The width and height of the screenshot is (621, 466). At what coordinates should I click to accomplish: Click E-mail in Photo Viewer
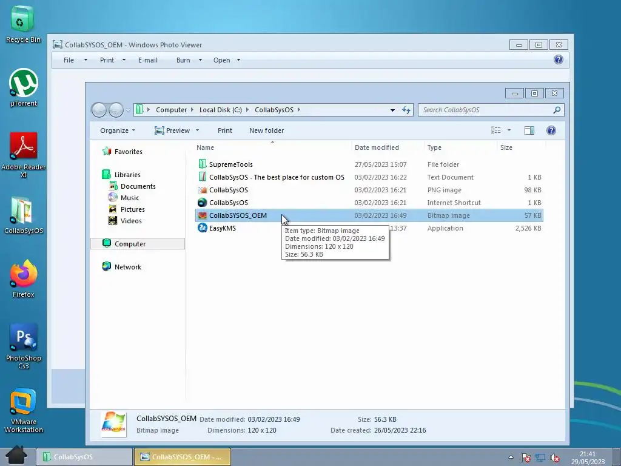[148, 60]
